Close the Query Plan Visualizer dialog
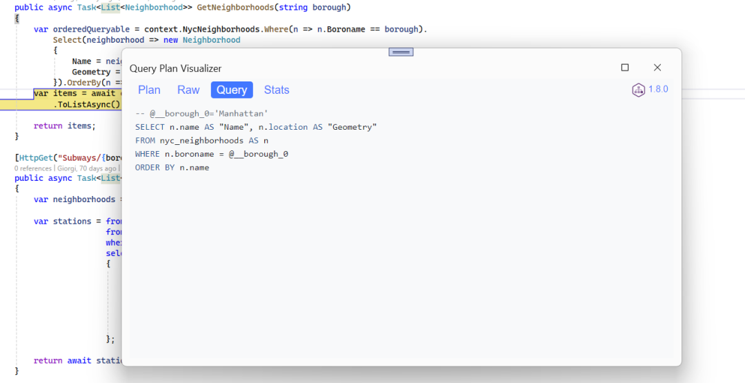The width and height of the screenshot is (745, 383). 657,68
